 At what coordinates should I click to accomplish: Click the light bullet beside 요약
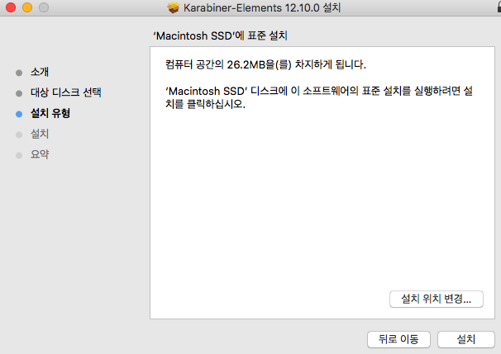point(19,155)
